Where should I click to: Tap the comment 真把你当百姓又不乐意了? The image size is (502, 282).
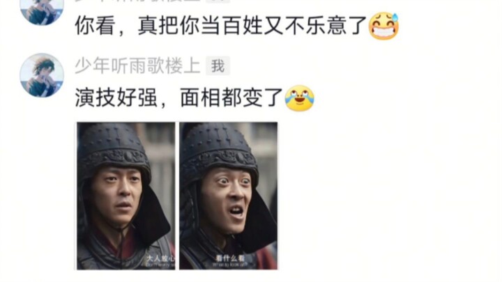(252, 26)
